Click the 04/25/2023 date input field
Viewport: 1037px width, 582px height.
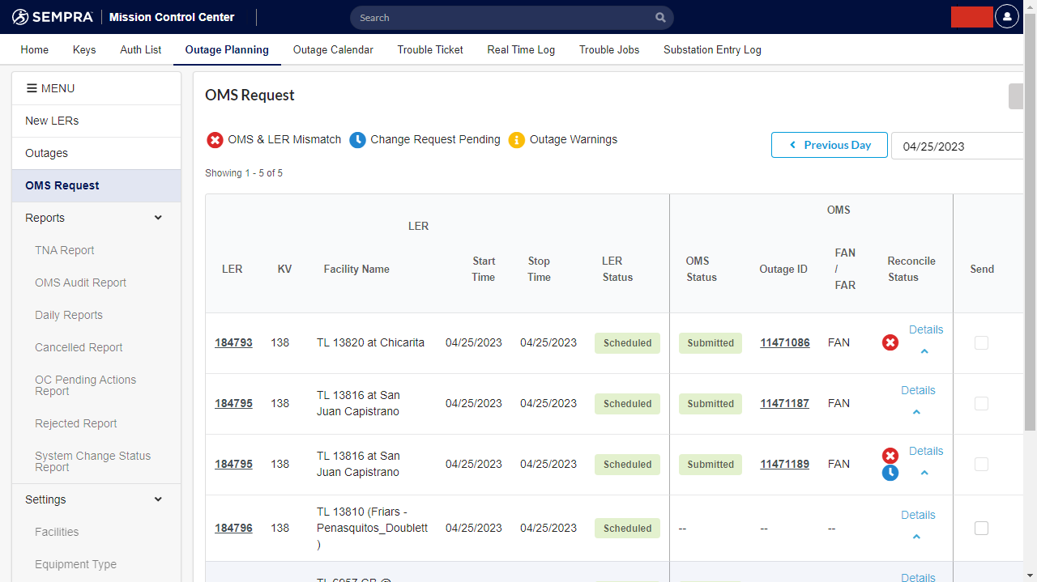pyautogui.click(x=956, y=147)
